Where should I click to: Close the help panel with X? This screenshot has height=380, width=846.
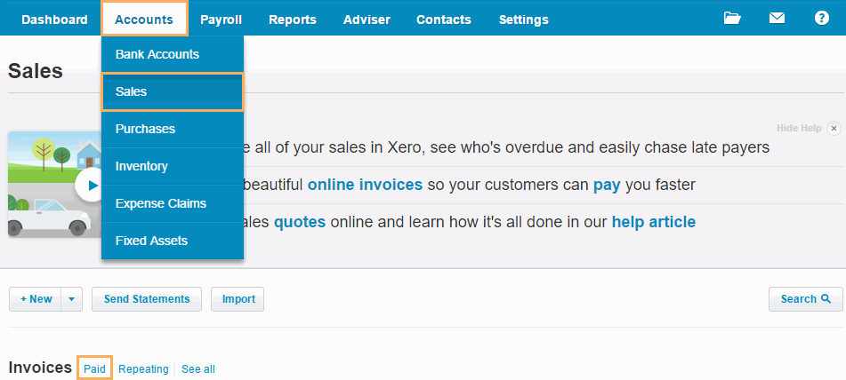(x=834, y=129)
